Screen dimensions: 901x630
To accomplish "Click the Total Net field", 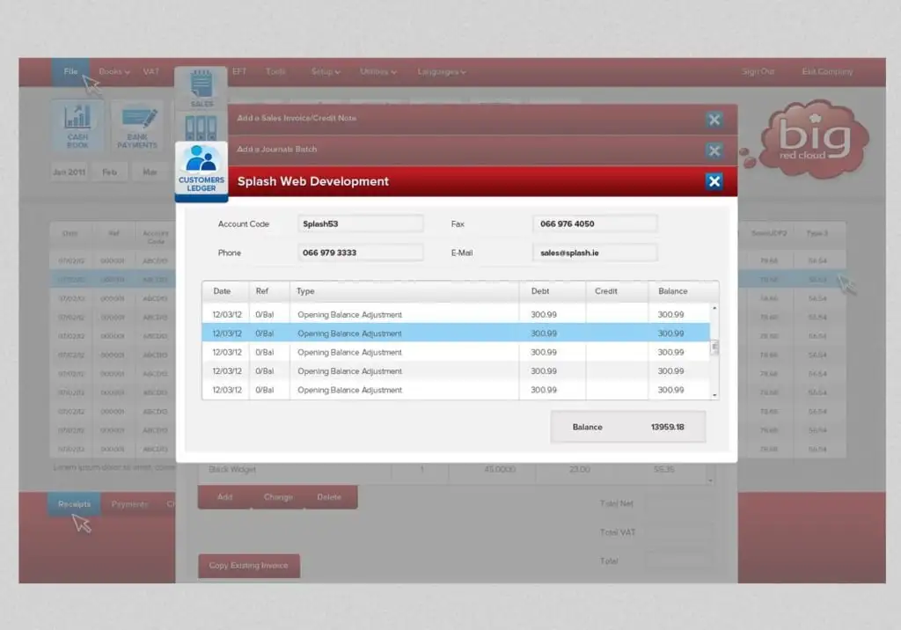I will (x=678, y=503).
